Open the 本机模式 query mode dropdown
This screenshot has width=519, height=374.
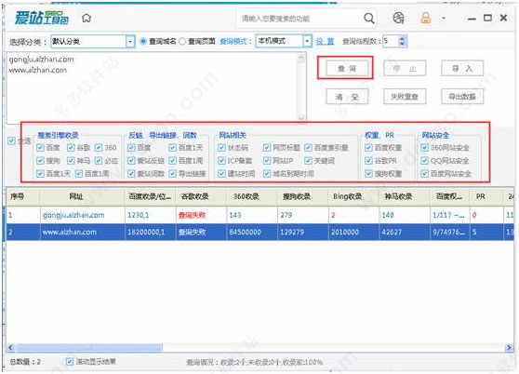pos(307,41)
